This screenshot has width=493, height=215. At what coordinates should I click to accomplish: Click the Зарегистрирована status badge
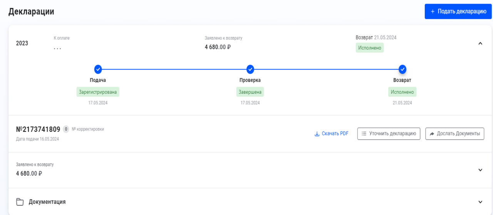pos(98,92)
